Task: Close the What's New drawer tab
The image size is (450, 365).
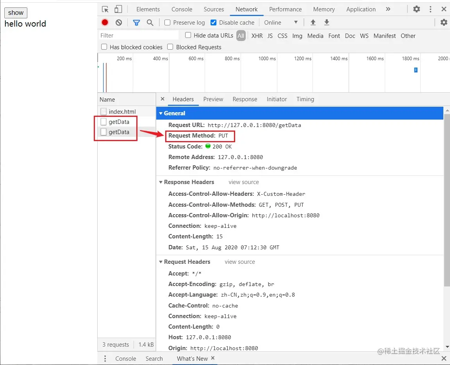Action: tap(212, 358)
